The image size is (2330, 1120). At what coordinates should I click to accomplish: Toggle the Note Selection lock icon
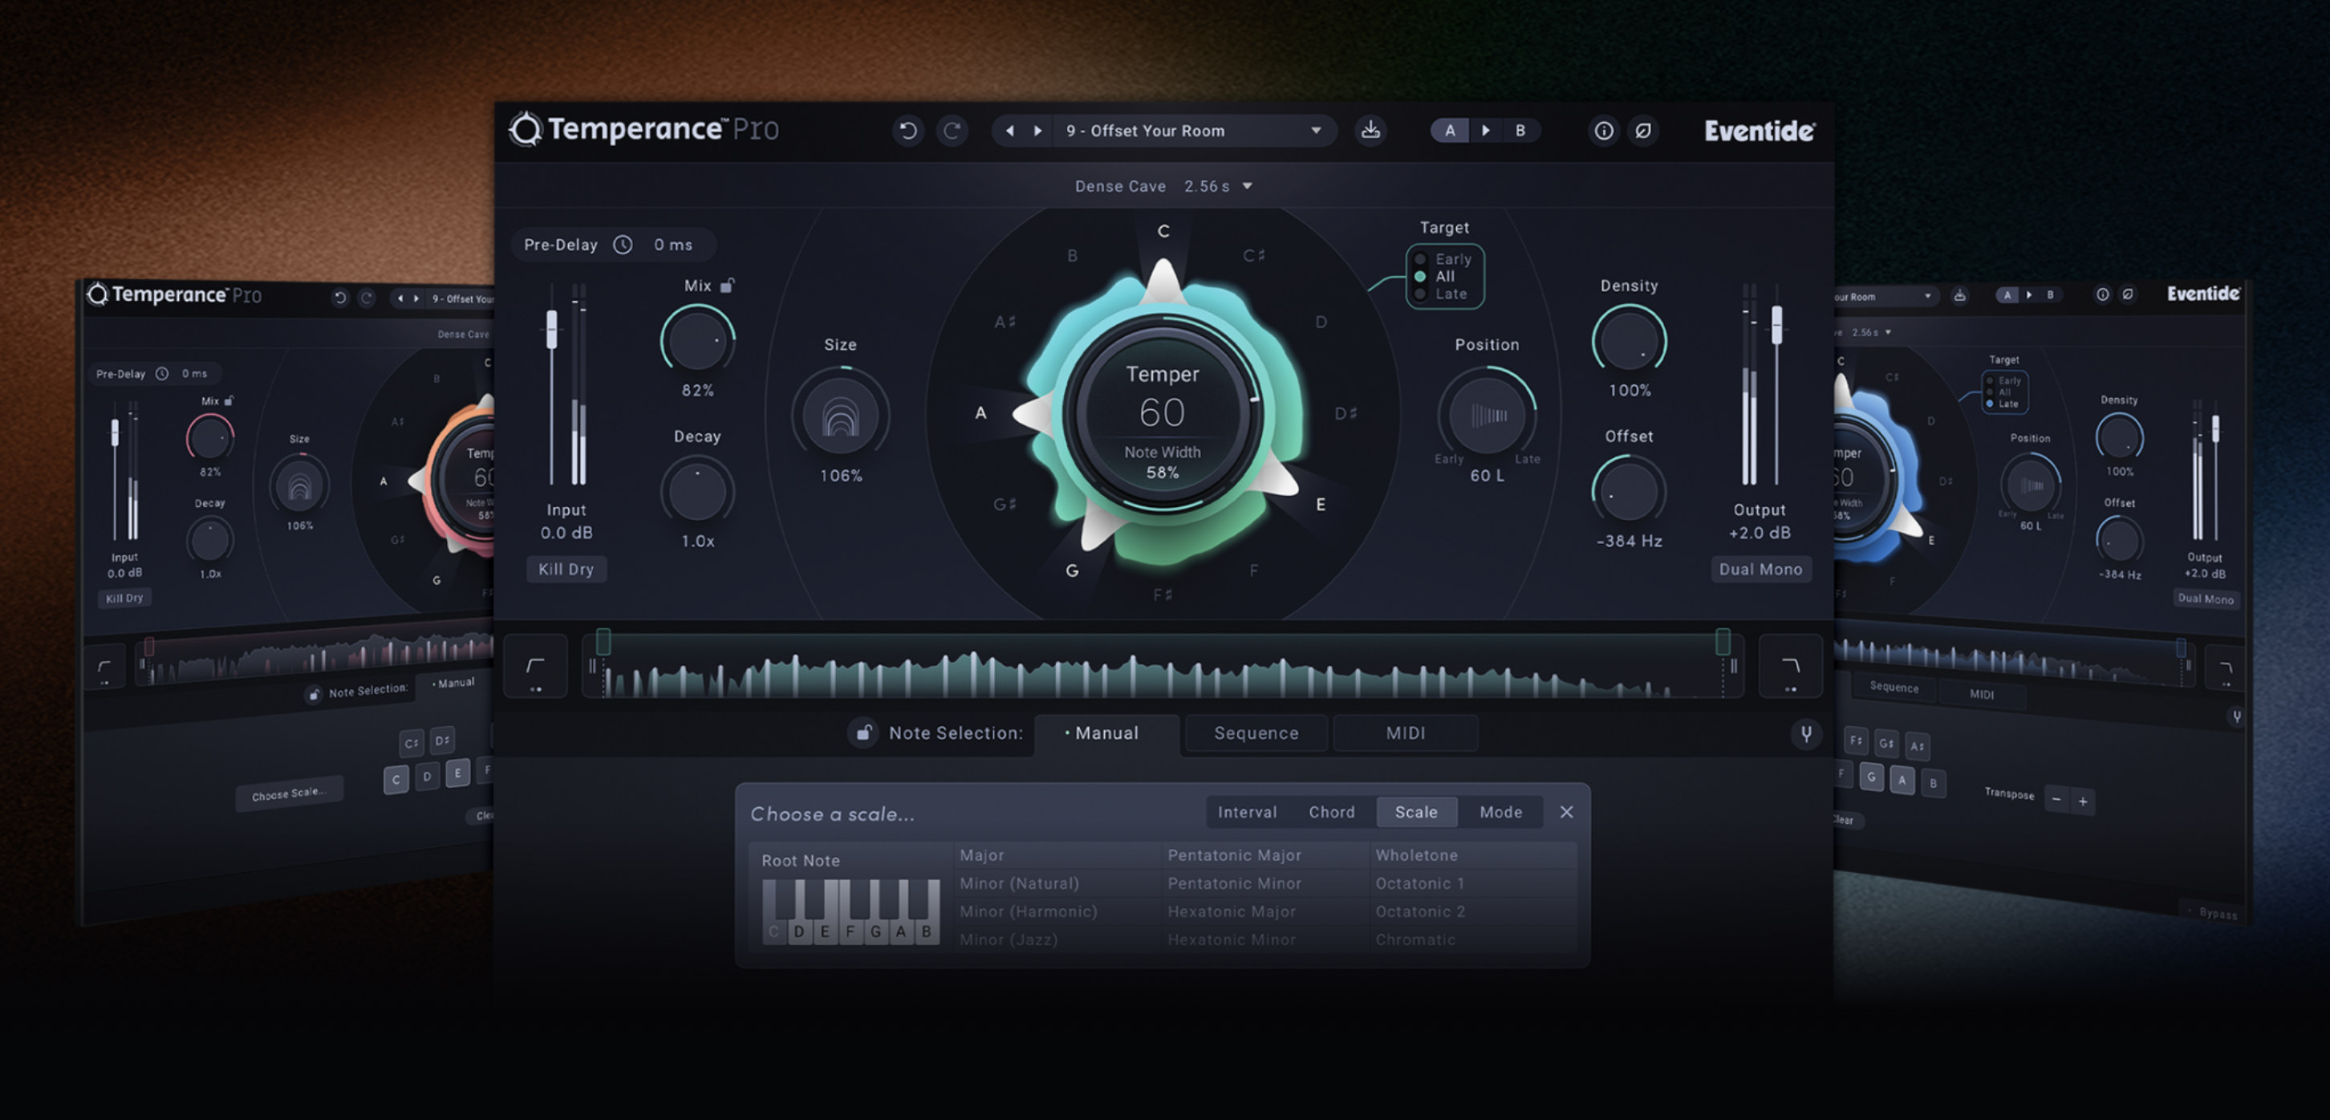(863, 732)
